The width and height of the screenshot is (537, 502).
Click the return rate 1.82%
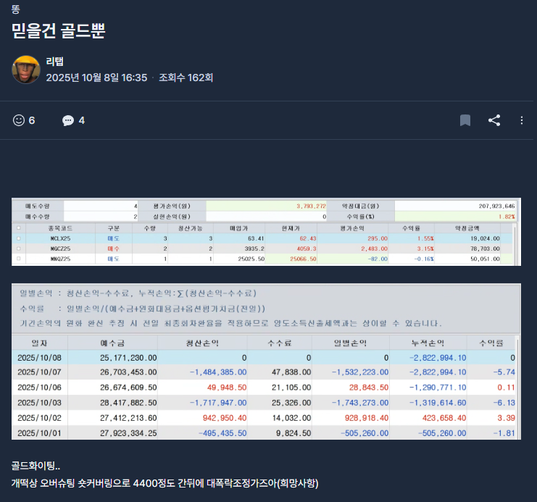click(507, 217)
